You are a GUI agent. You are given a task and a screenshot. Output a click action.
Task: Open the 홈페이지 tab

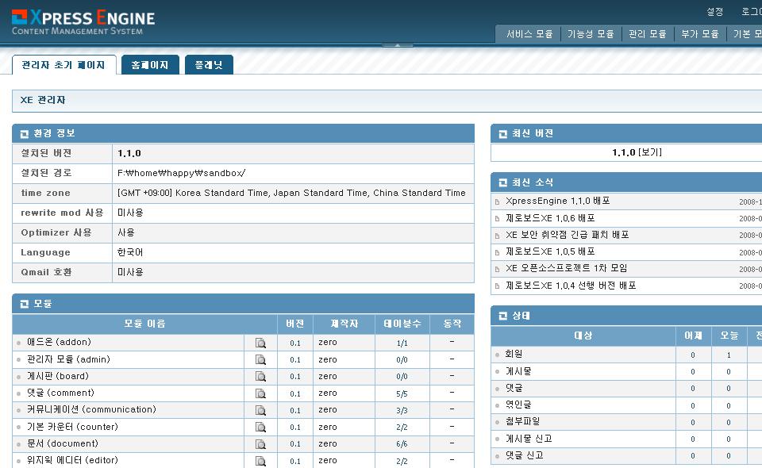(150, 64)
